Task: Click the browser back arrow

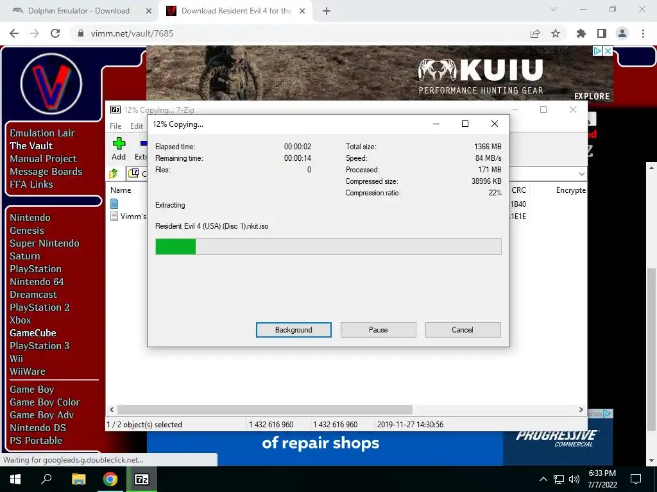Action: (14, 33)
